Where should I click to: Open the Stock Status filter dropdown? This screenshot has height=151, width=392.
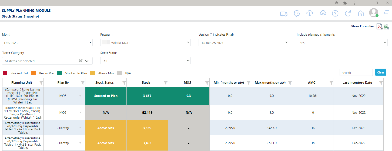(x=145, y=61)
